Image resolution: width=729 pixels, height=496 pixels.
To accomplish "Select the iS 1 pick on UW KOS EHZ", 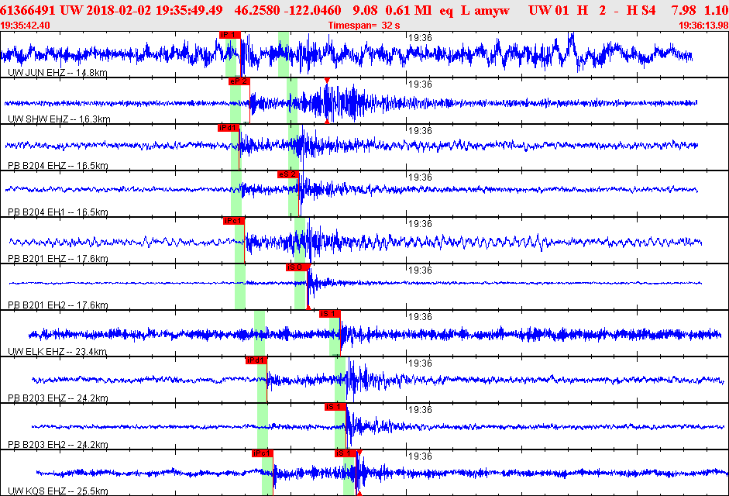I will pyautogui.click(x=345, y=453).
